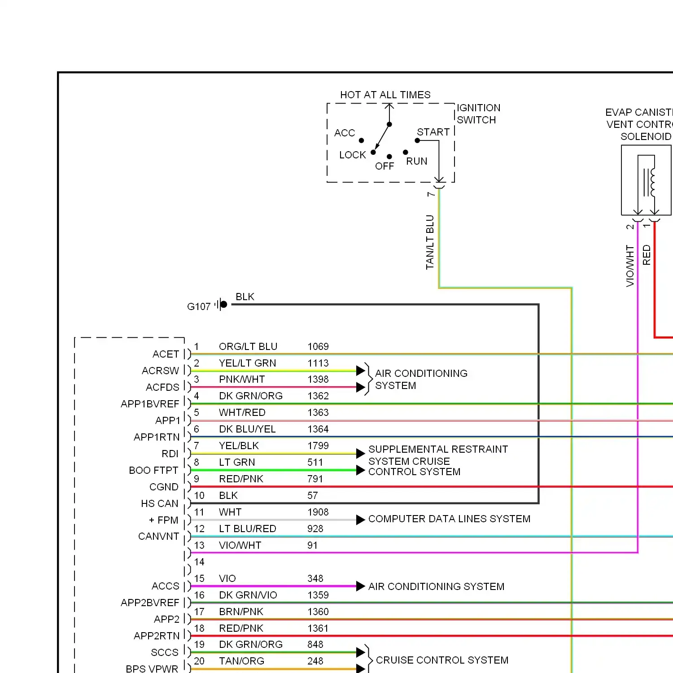
Task: Select circuit number 511
Action: (x=315, y=462)
